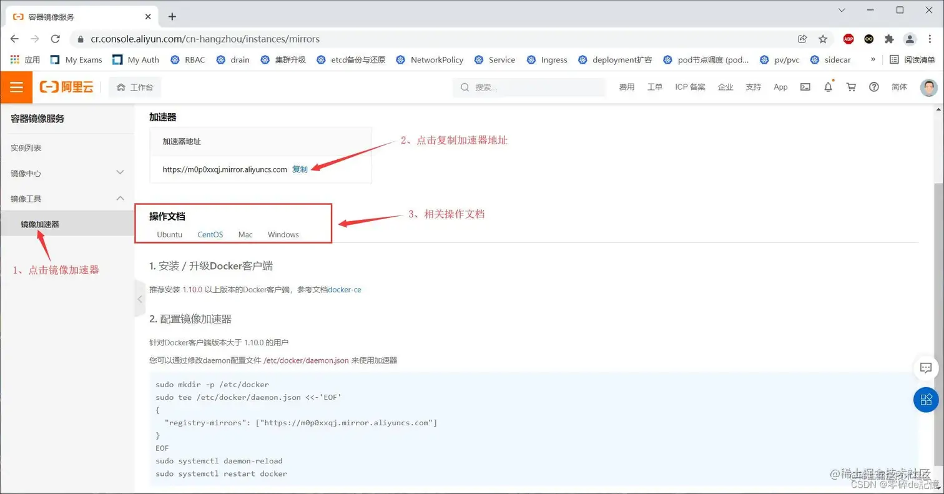
Task: Open the 企业 menu
Action: tap(725, 87)
